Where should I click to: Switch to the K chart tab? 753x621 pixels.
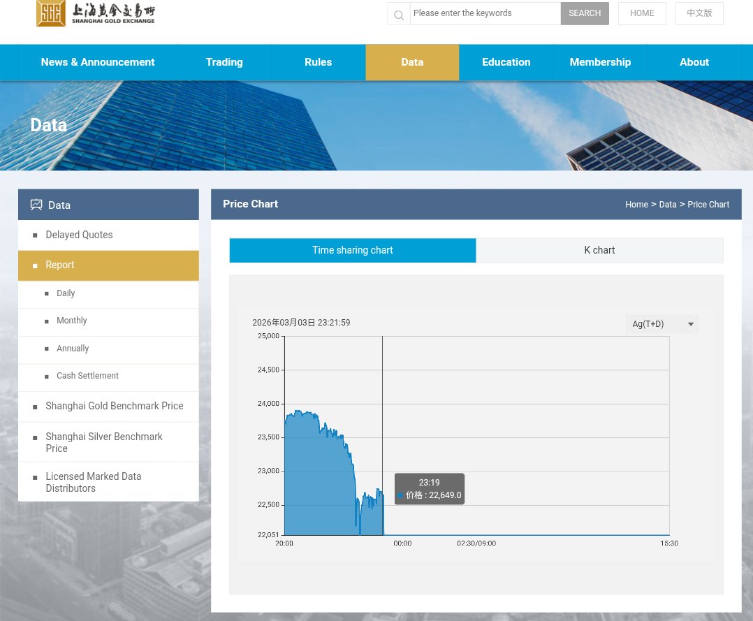pyautogui.click(x=599, y=250)
